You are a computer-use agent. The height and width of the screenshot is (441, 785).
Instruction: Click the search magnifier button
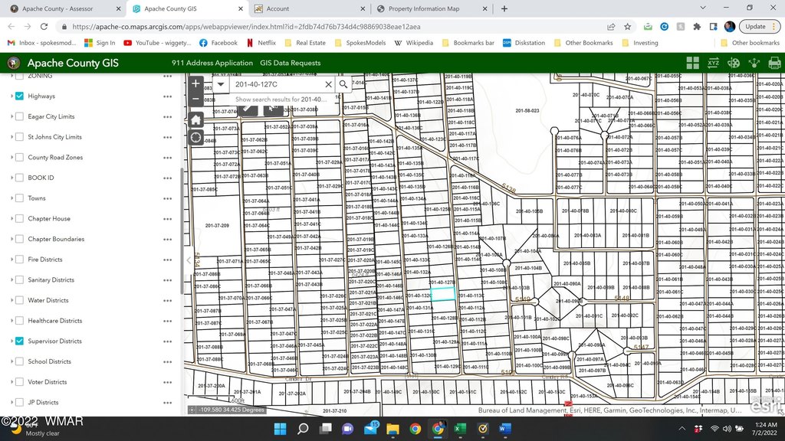pos(343,84)
